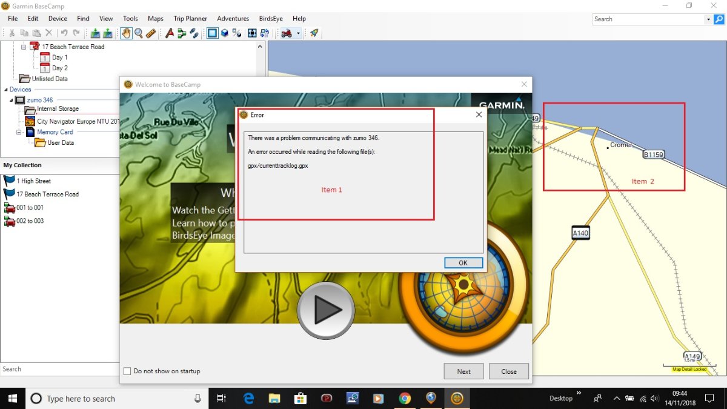
Task: Select the Unlisted Data folder
Action: coord(44,79)
